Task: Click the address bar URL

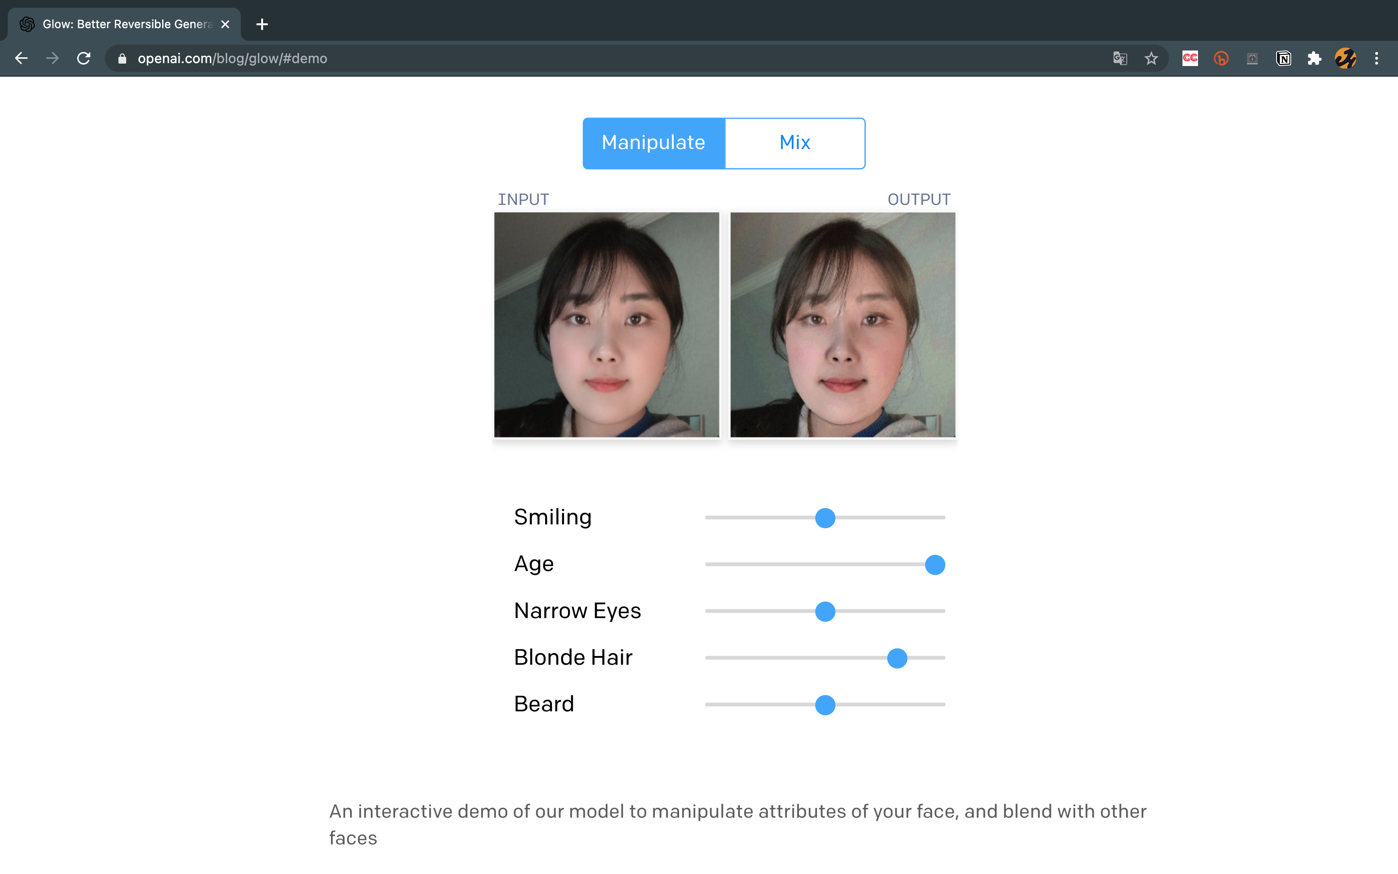Action: [232, 58]
